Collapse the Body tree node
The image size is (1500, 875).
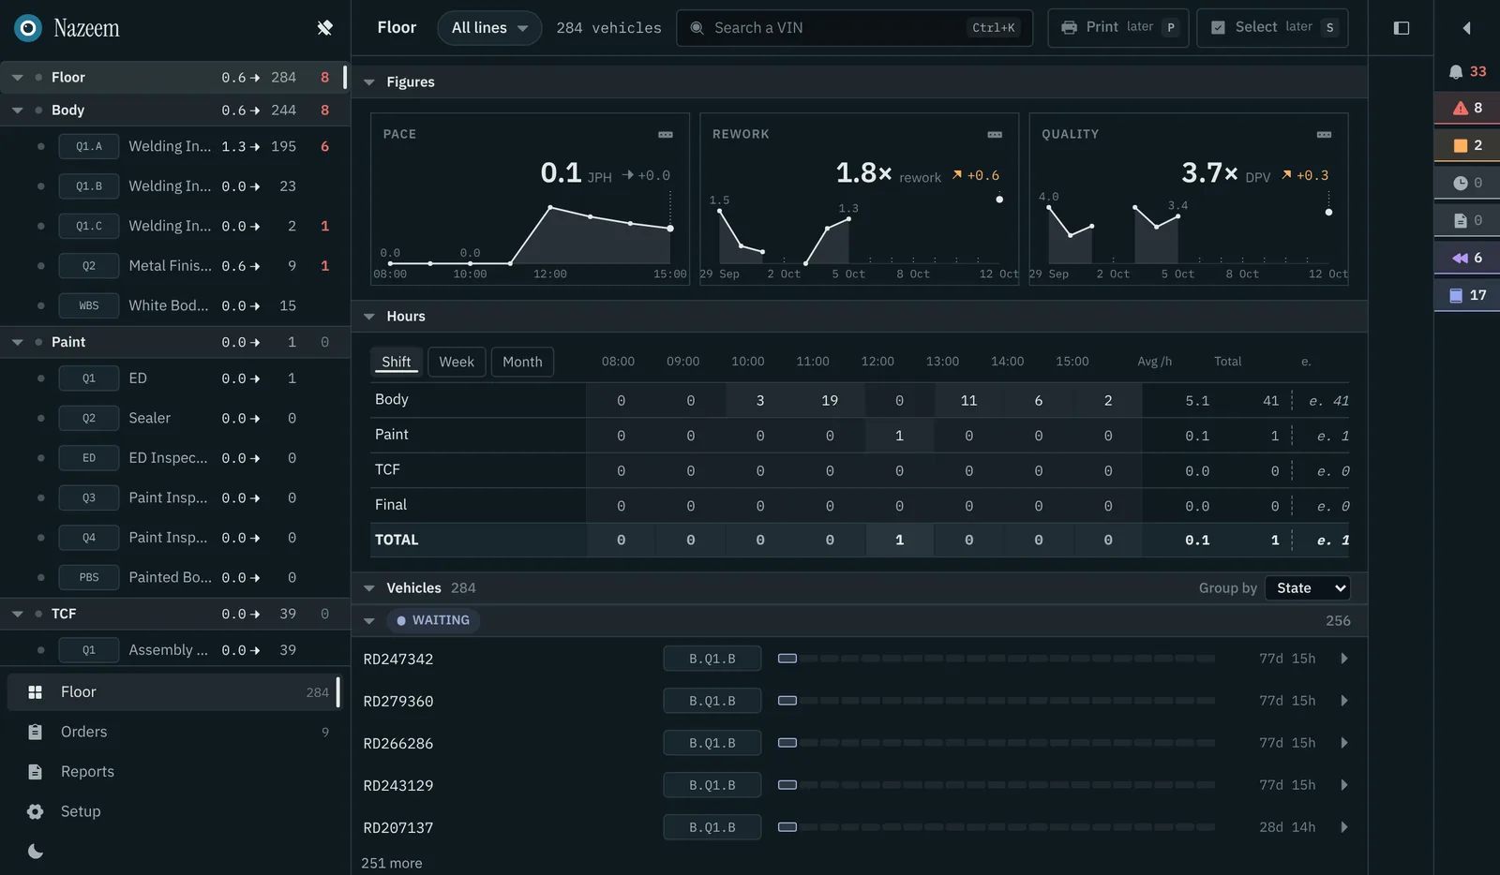pos(17,111)
